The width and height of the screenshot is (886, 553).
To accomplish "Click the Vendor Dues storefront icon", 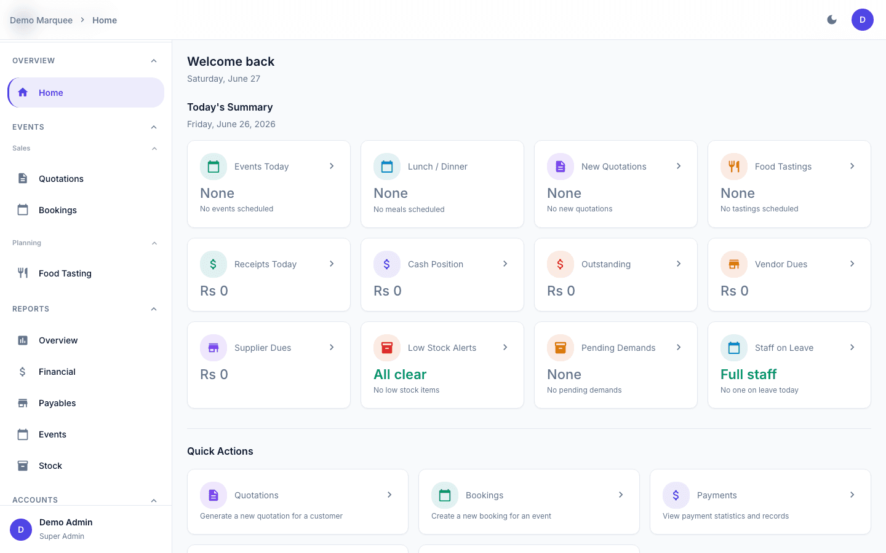I will pyautogui.click(x=734, y=264).
